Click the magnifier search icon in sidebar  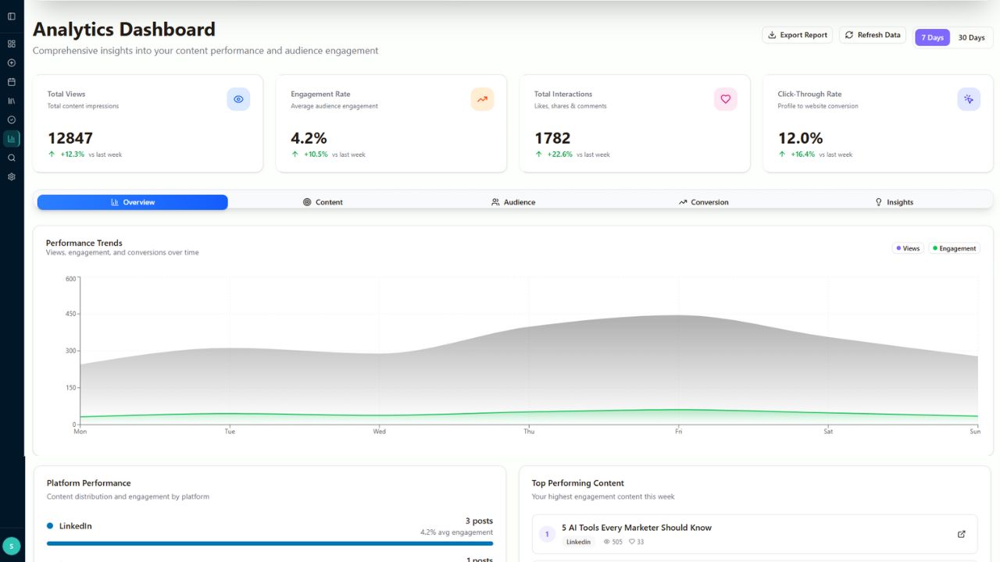click(x=12, y=158)
